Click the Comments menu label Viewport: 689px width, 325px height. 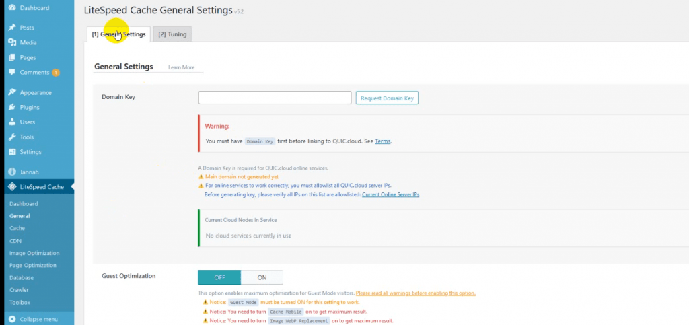35,73
